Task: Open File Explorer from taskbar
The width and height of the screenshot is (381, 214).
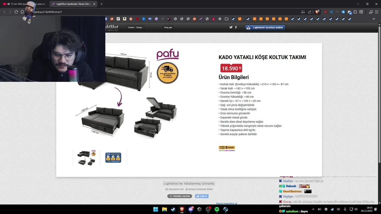Action: pyautogui.click(x=164, y=209)
